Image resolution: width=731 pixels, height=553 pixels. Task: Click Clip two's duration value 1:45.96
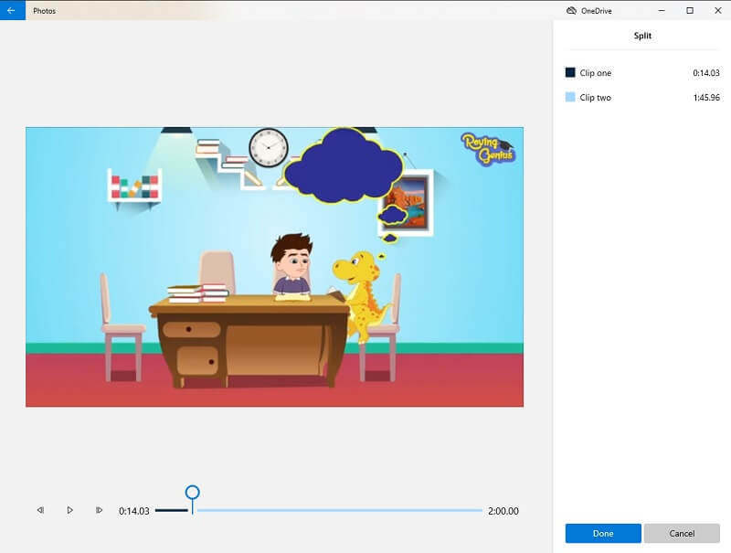[706, 97]
